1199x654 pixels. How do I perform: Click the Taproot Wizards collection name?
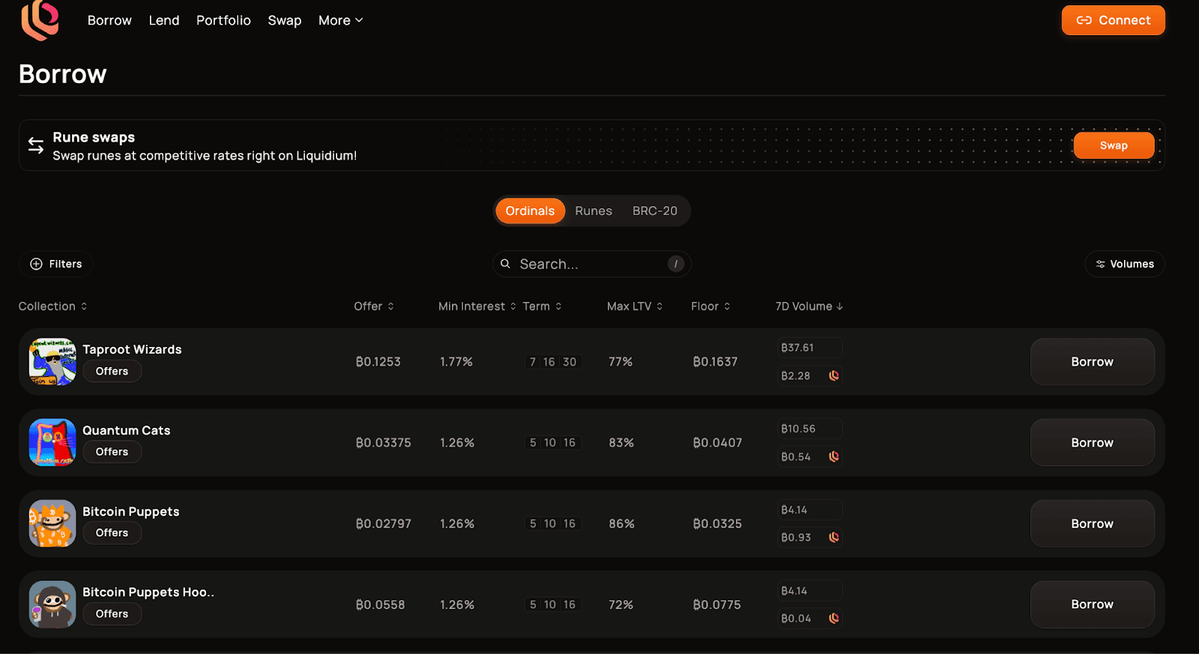(x=132, y=350)
